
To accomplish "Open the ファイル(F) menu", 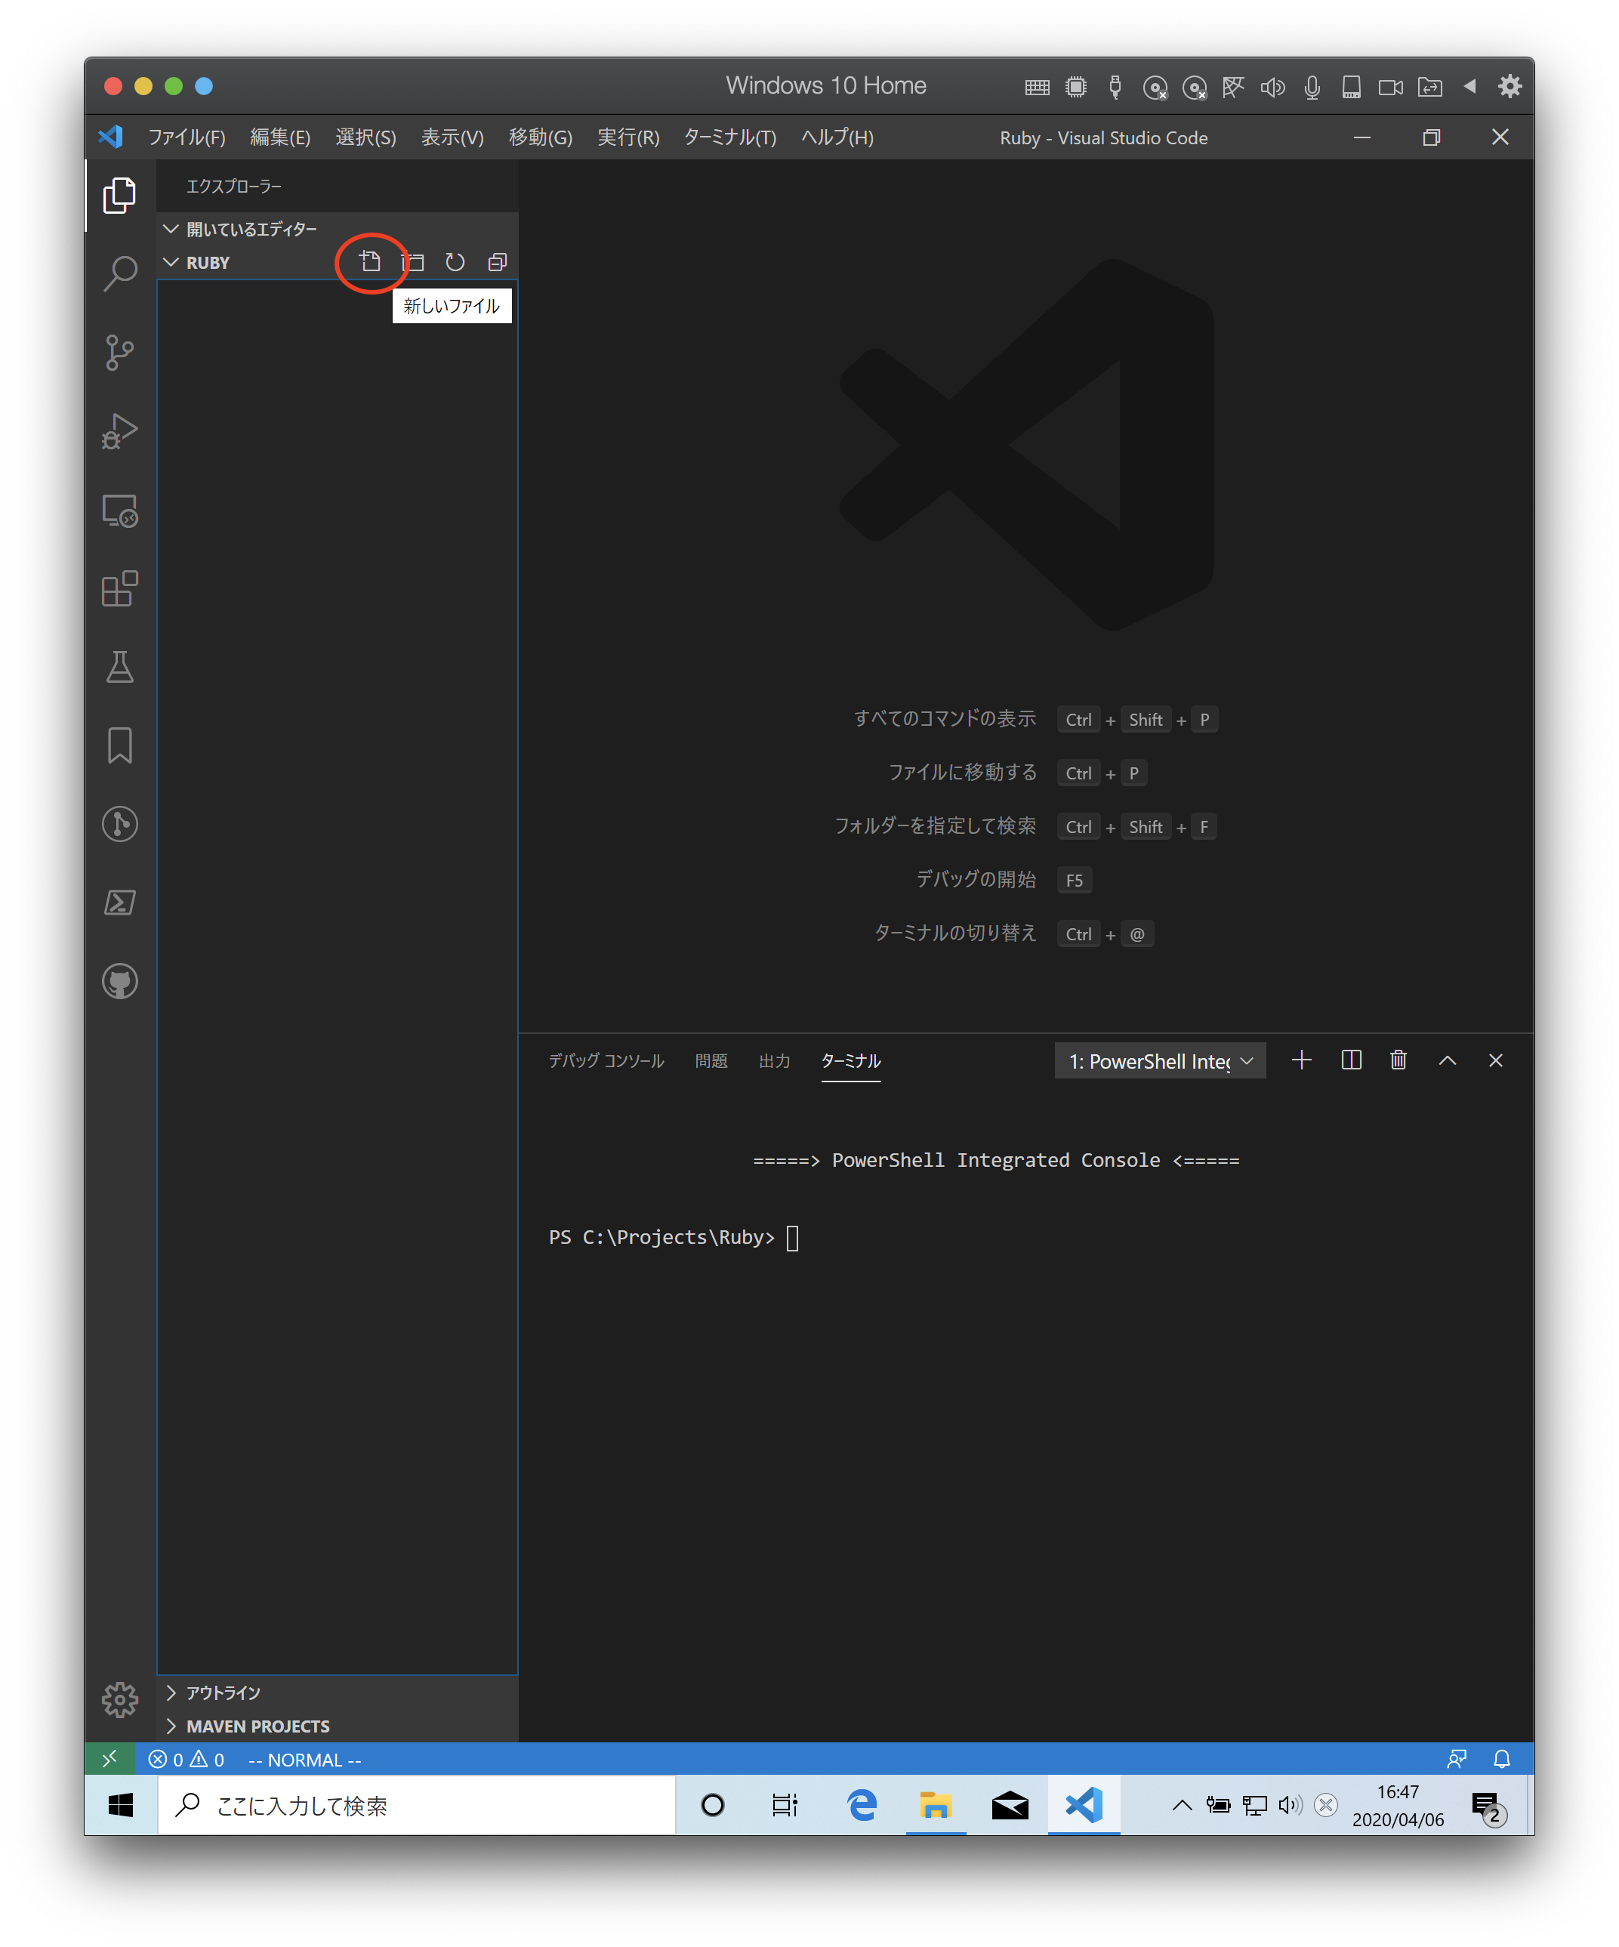I will (188, 137).
